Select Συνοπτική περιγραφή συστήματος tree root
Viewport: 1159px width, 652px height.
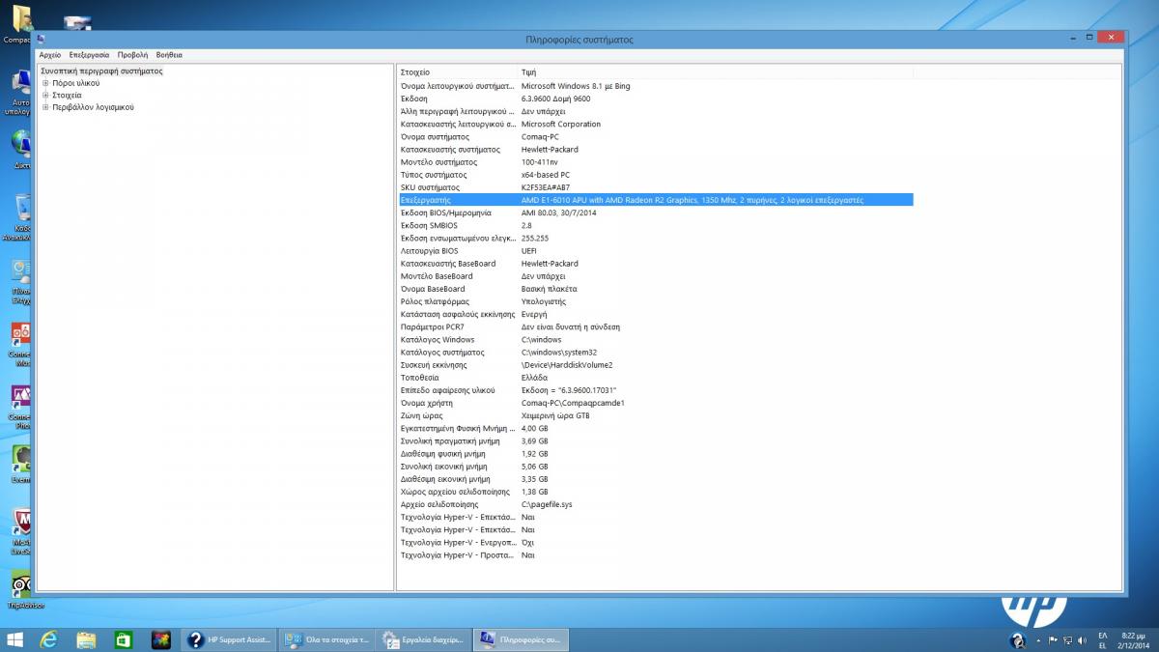point(101,71)
